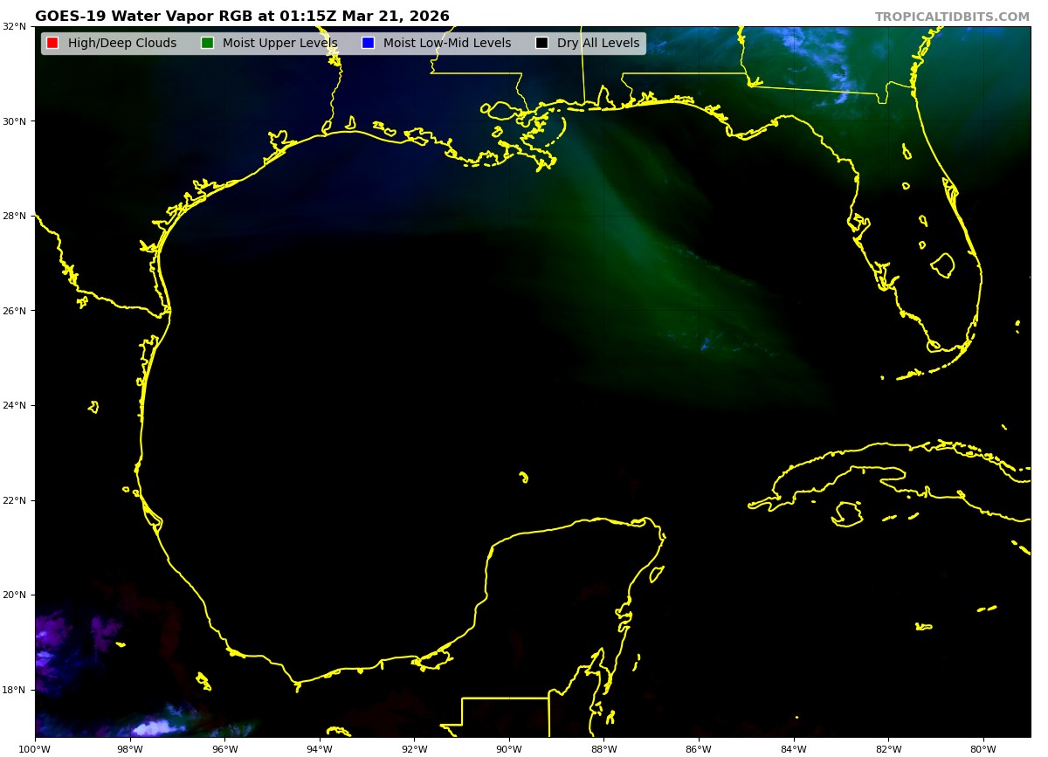The height and width of the screenshot is (757, 1048).
Task: Click the 24°N latitude axis label
Action: click(16, 405)
